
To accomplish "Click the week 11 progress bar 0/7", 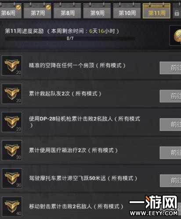I will 70,39.
